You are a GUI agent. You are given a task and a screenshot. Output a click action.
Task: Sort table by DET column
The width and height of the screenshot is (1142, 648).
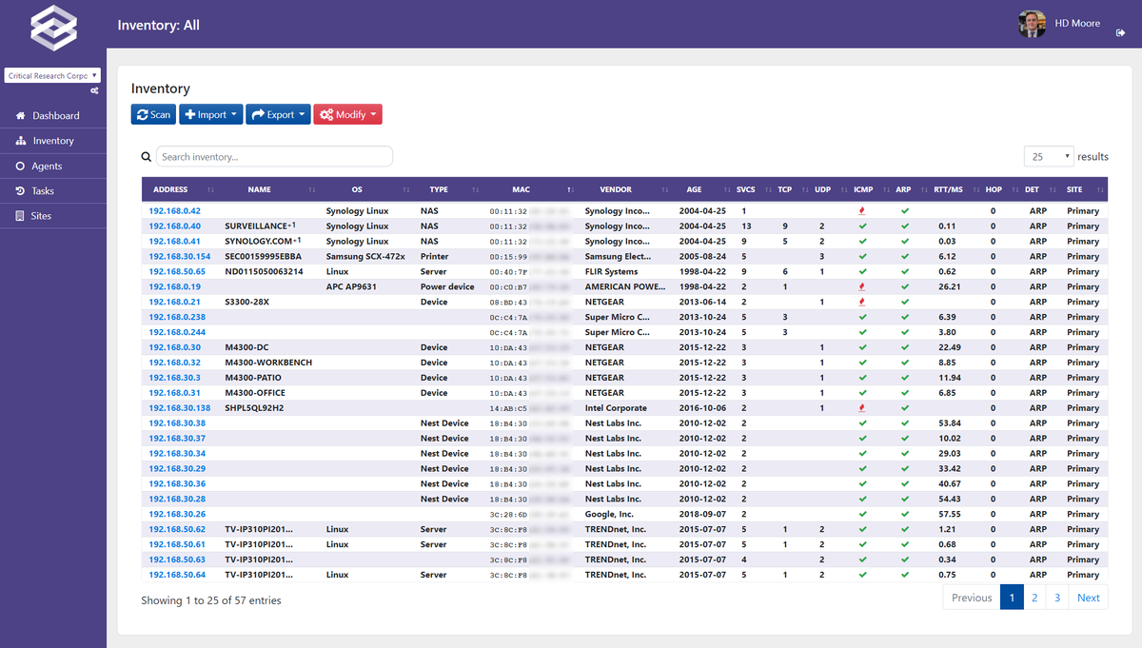[x=1038, y=189]
